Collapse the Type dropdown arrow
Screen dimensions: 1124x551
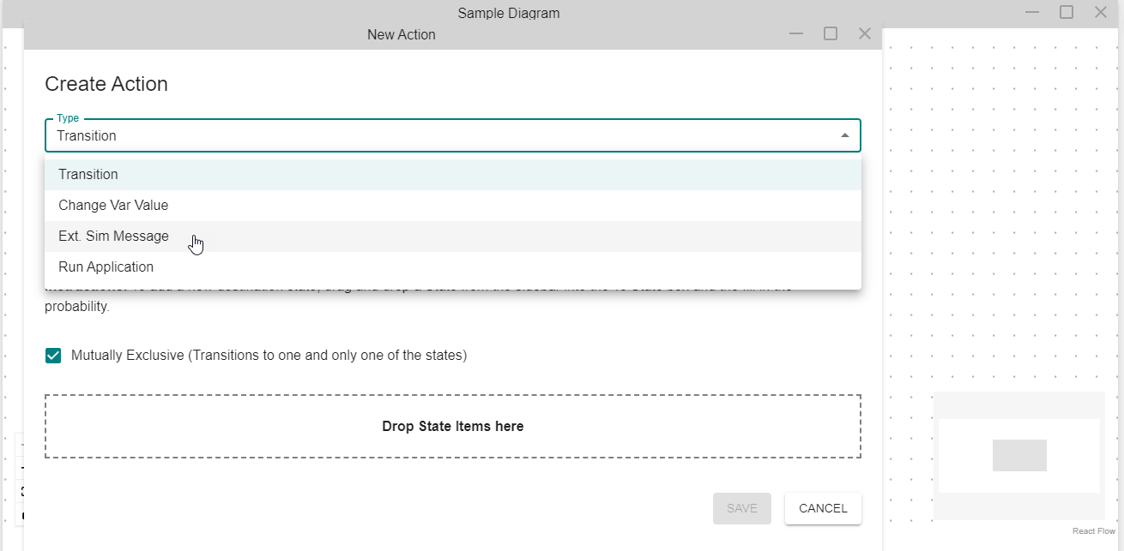click(x=845, y=135)
